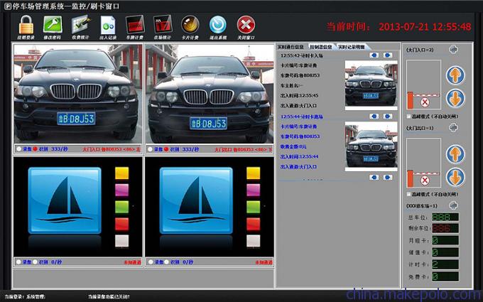Select recognition radio under bottom-left unknown channel

35,262
